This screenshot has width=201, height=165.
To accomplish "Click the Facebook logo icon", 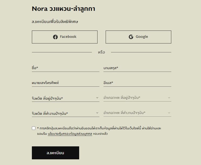I will 55,37.
